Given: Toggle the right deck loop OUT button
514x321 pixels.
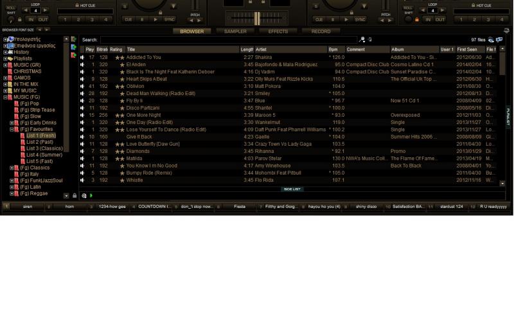Looking at the screenshot, I should 439,20.
